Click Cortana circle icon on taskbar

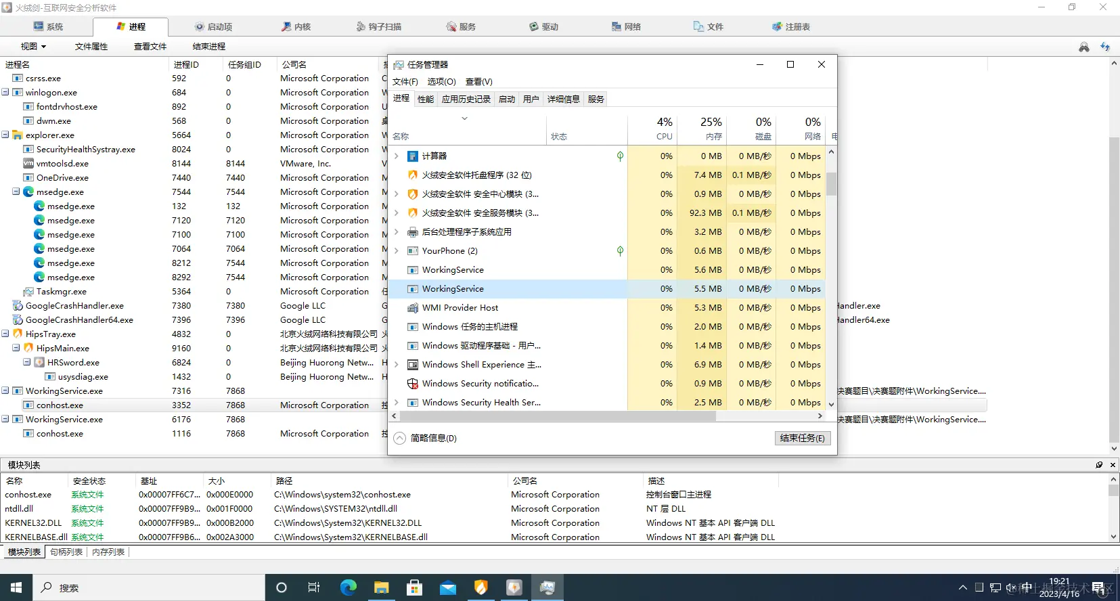pos(282,587)
